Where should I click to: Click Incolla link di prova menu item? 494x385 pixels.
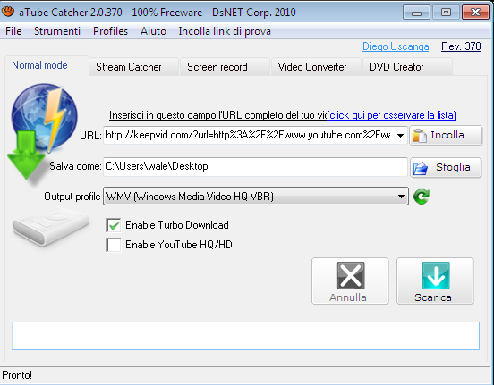(225, 31)
